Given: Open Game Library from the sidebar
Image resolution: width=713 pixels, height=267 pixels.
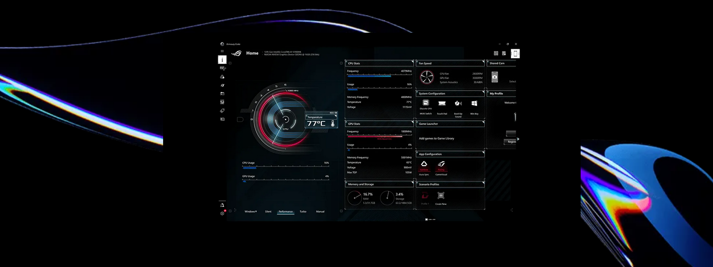Looking at the screenshot, I should pos(222,94).
